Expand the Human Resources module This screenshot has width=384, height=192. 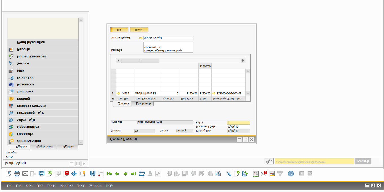pyautogui.click(x=43, y=57)
